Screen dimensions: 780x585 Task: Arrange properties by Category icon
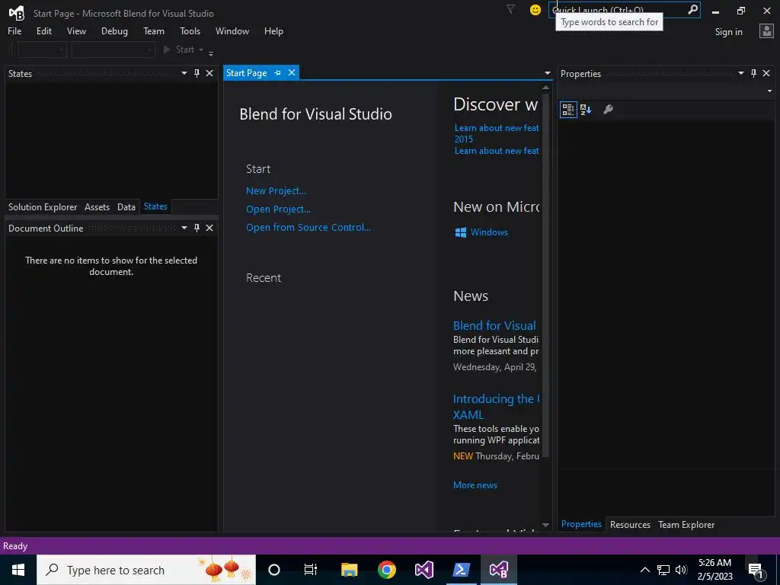click(x=568, y=110)
